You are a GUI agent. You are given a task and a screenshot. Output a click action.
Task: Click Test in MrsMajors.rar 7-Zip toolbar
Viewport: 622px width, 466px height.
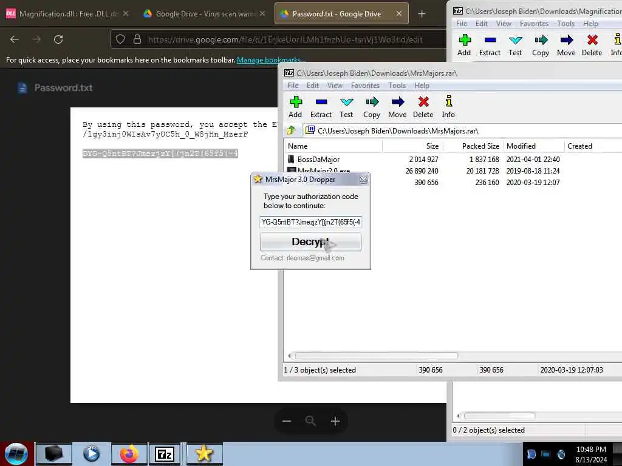click(x=346, y=107)
